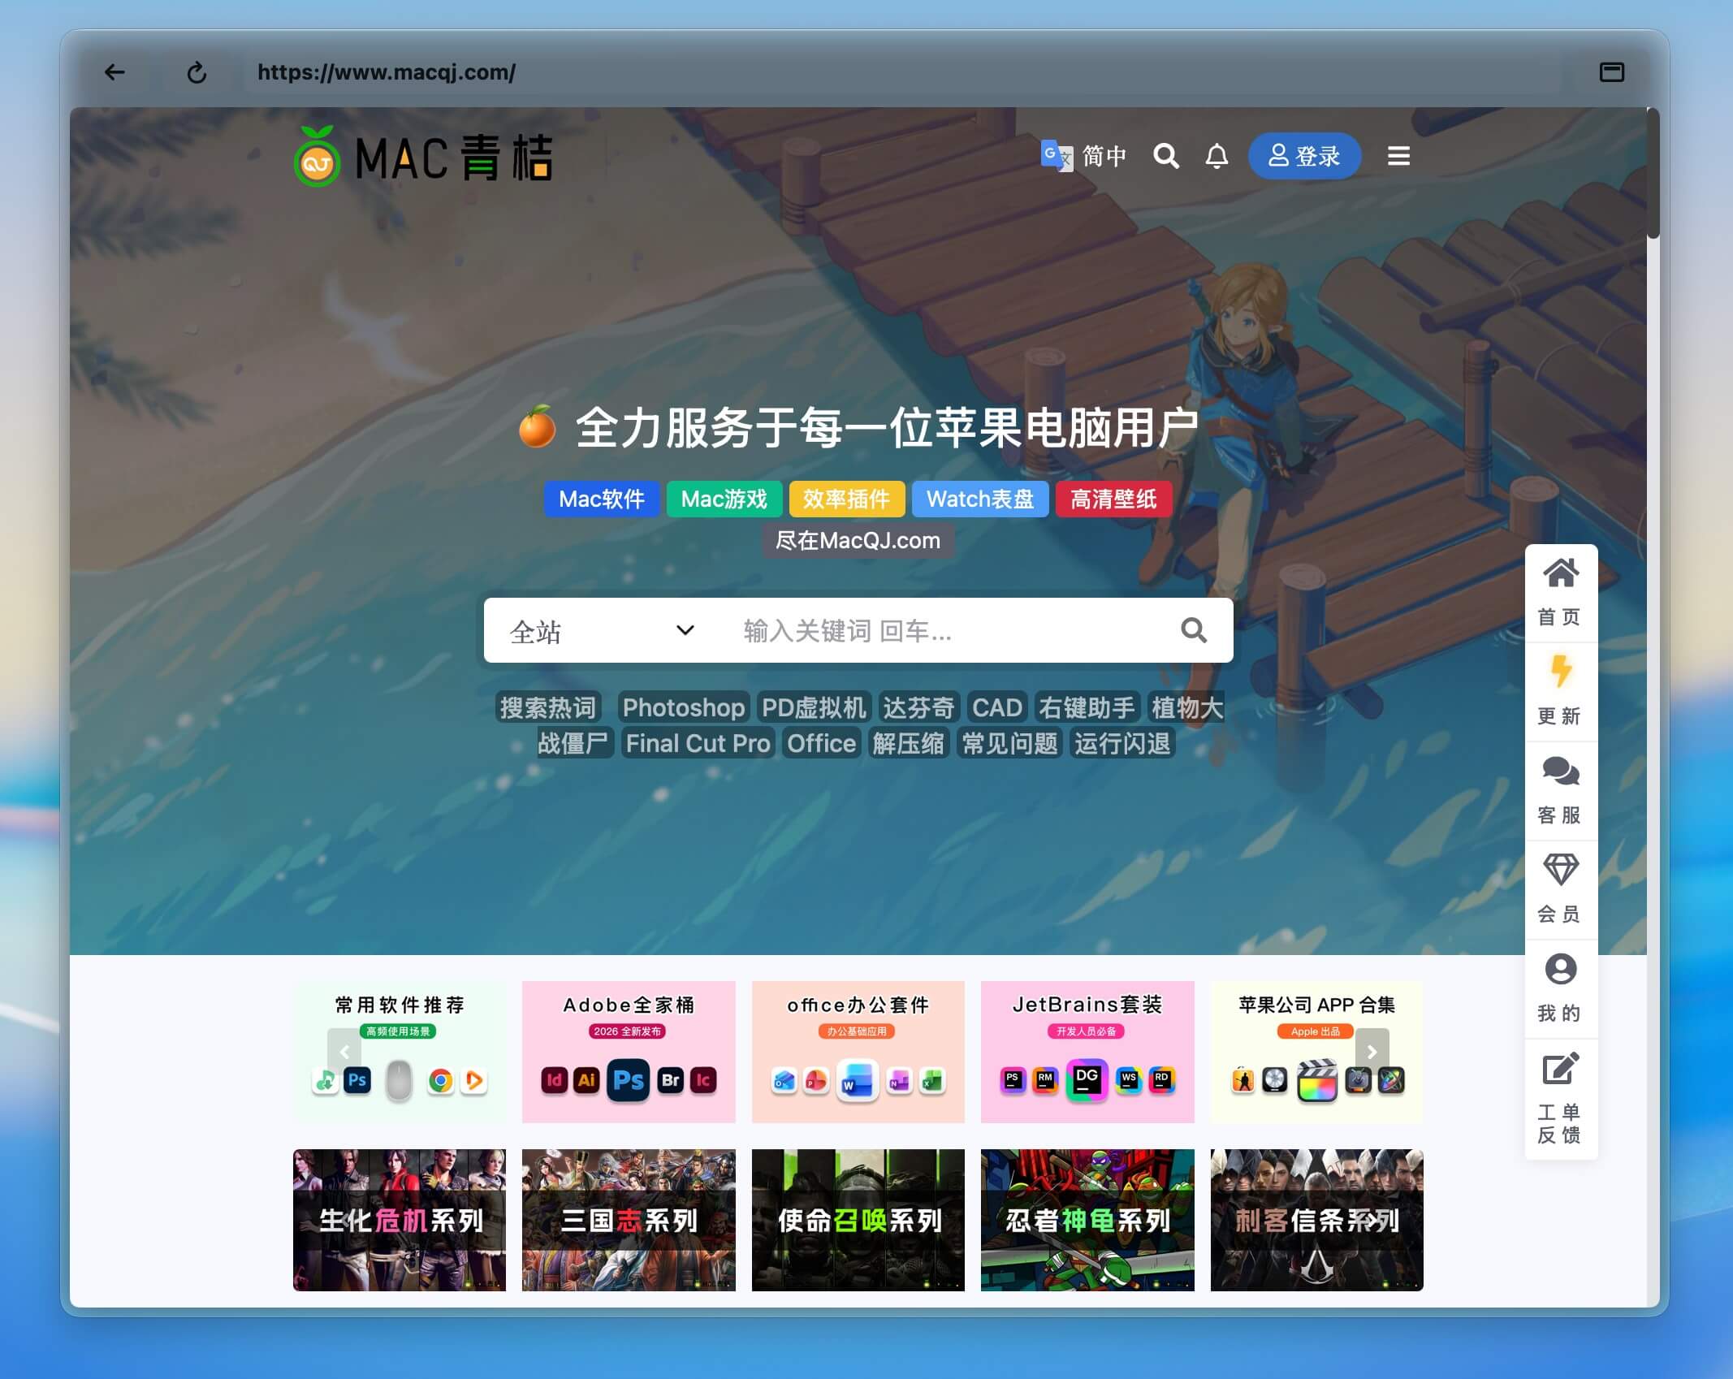Select the Watch表盘 category tag

pos(979,499)
